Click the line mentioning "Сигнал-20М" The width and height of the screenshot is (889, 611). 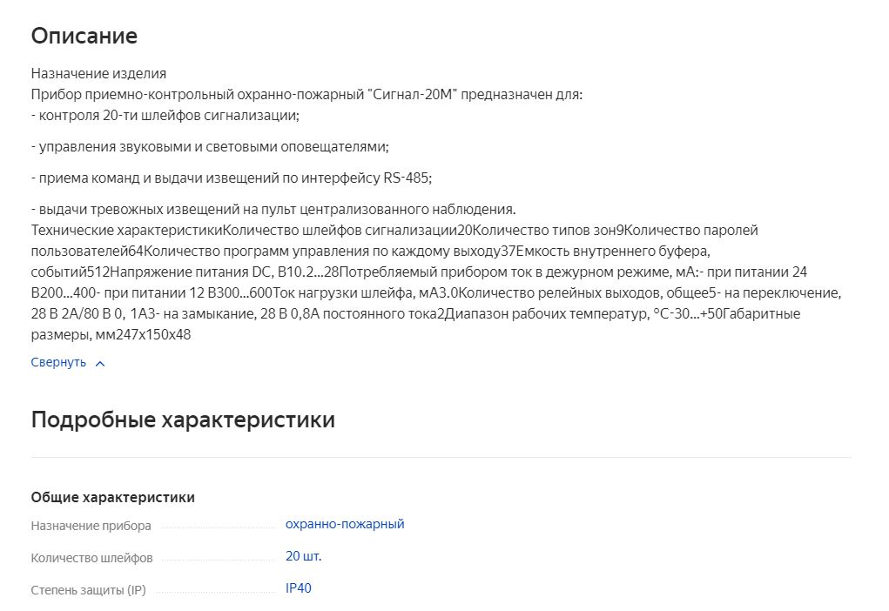306,94
